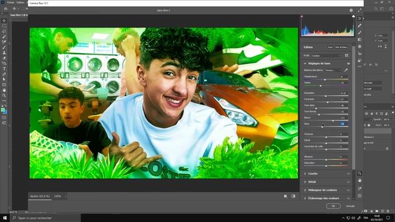This screenshot has height=222, width=395.
Task: Select the Camera Raw Zoom tool
Action: [x=359, y=173]
